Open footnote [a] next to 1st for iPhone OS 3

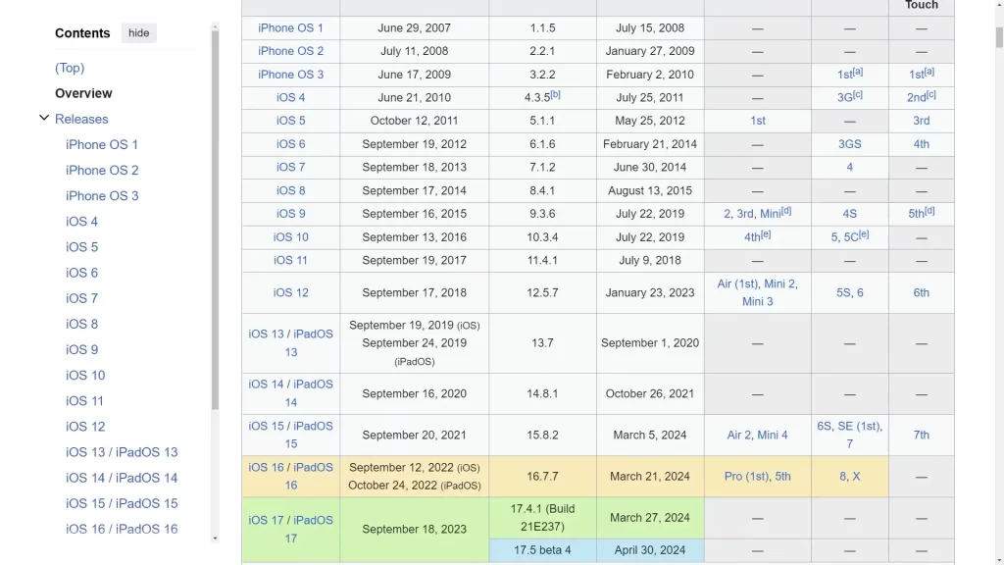(x=856, y=70)
